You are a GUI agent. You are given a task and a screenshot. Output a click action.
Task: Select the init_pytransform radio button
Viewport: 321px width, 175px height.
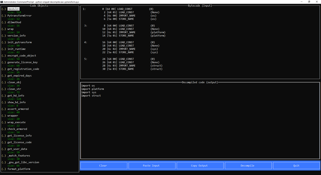[4, 42]
